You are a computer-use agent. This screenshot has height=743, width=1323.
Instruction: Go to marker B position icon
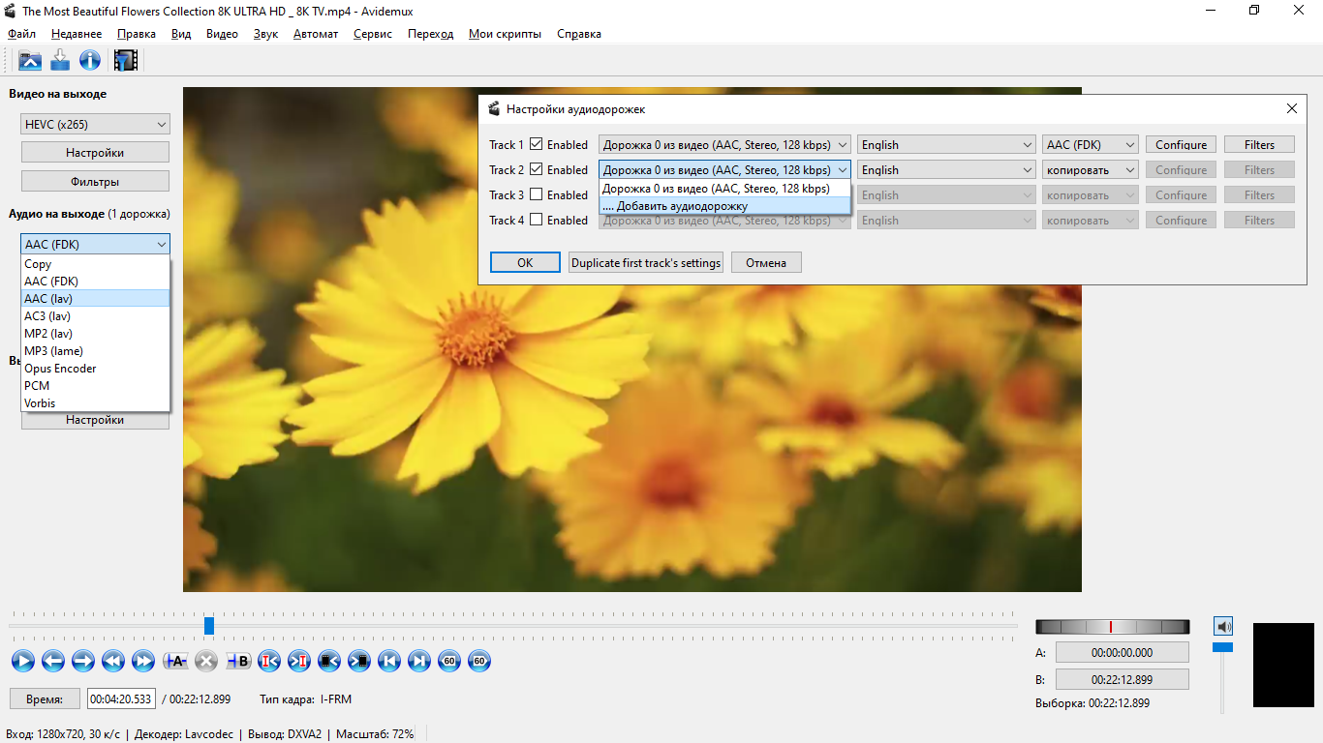coord(298,661)
